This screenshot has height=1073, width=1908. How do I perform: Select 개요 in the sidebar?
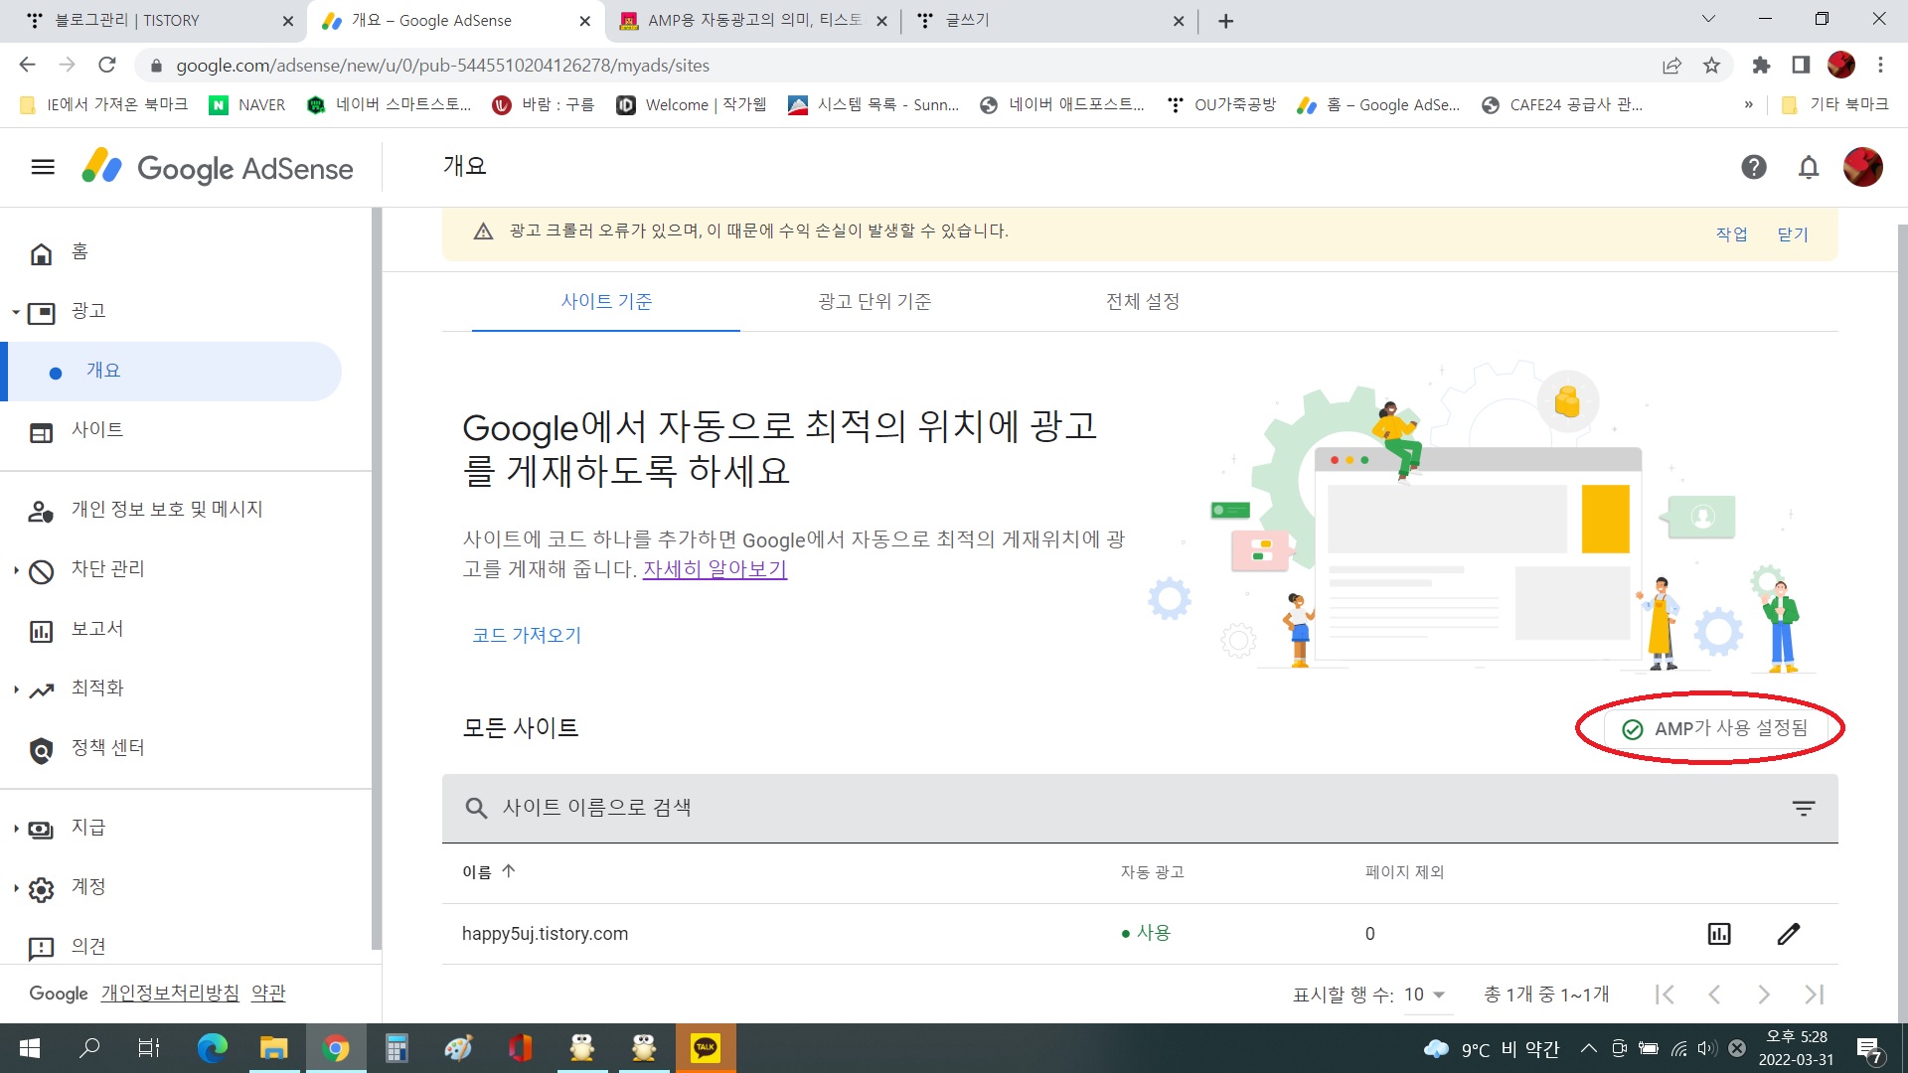173,371
